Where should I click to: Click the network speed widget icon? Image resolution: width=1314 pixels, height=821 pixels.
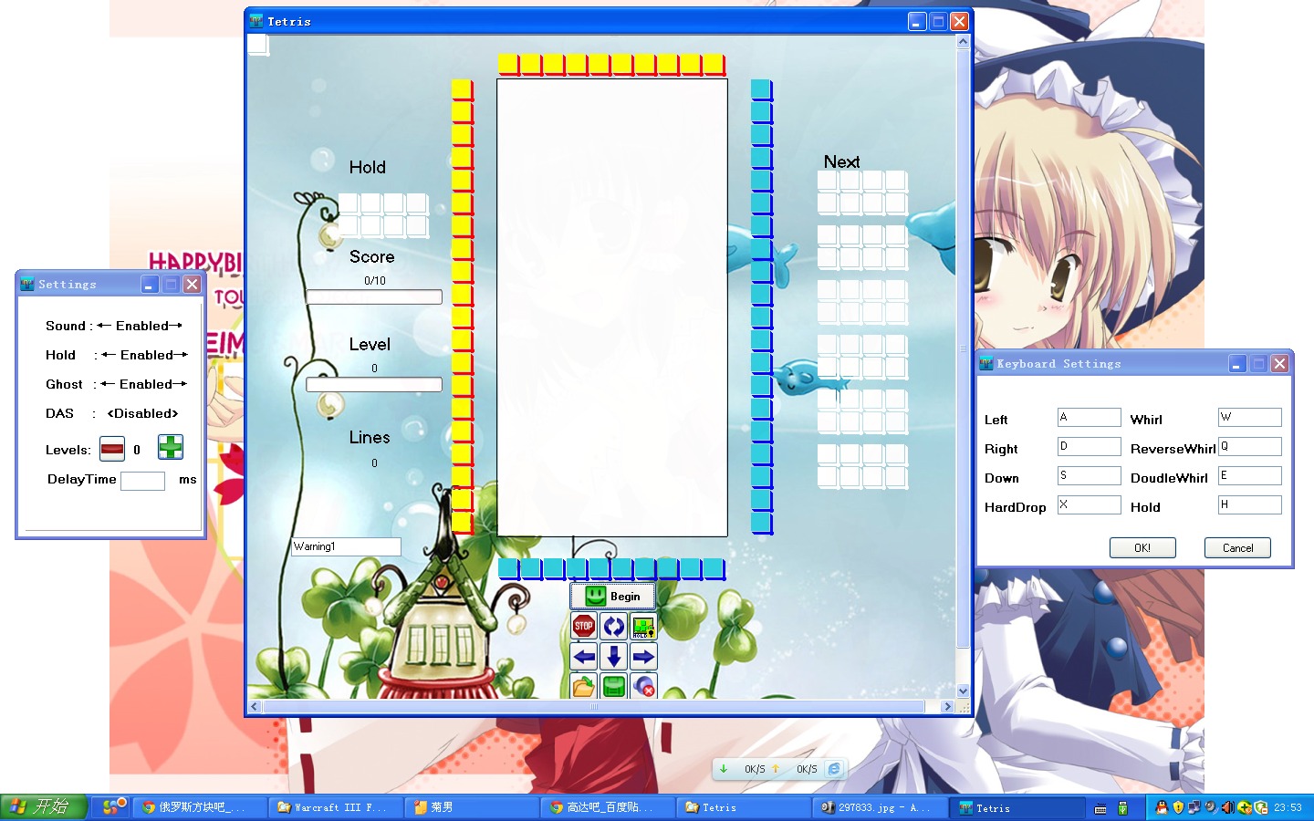834,769
